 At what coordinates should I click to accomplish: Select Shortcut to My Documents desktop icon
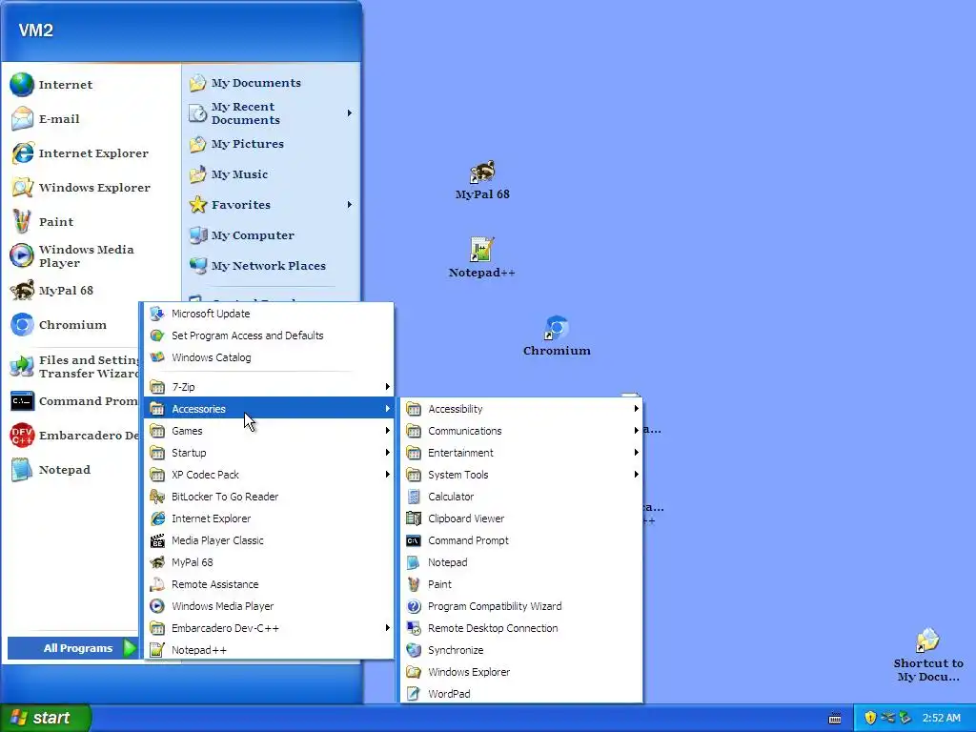pyautogui.click(x=928, y=656)
